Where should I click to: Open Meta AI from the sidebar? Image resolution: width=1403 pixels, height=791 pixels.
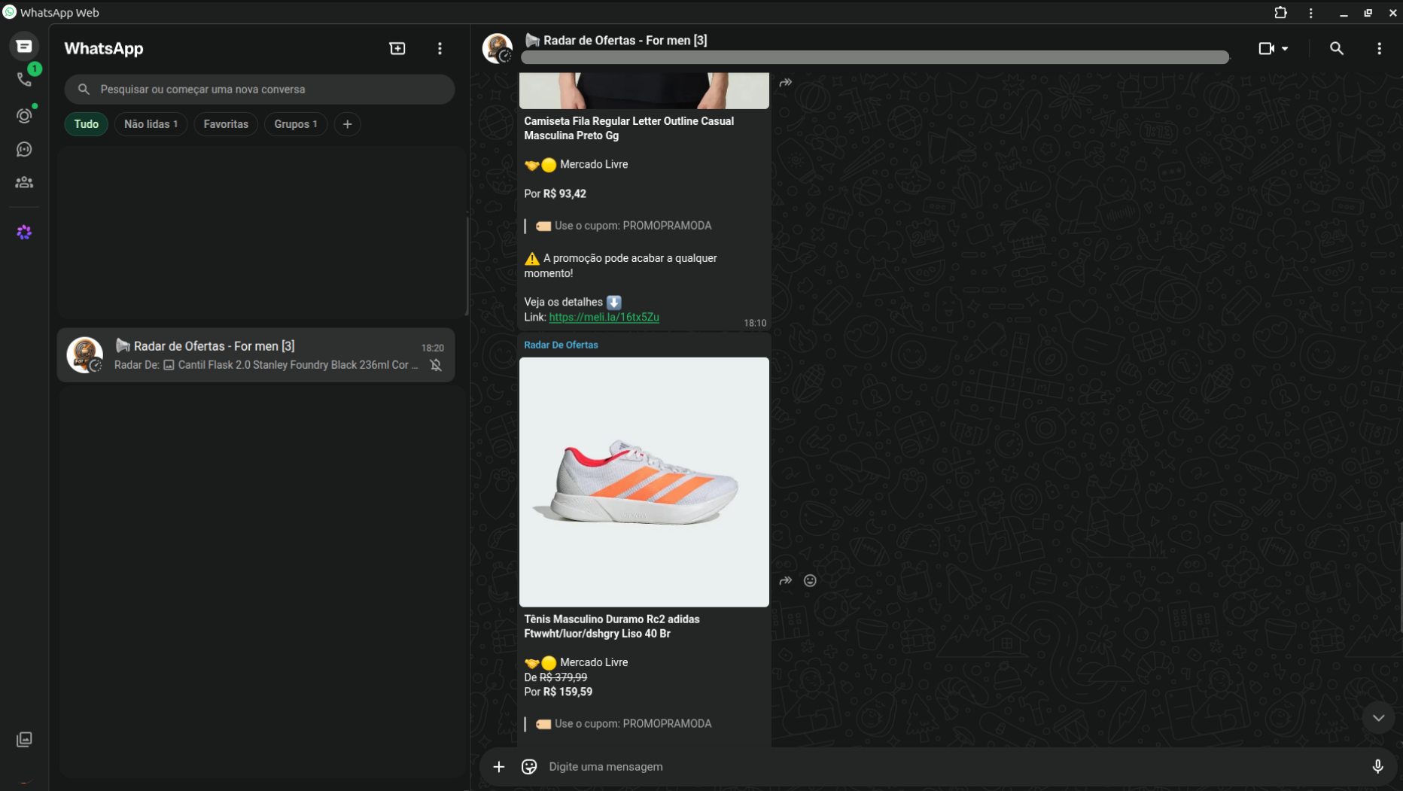point(24,233)
